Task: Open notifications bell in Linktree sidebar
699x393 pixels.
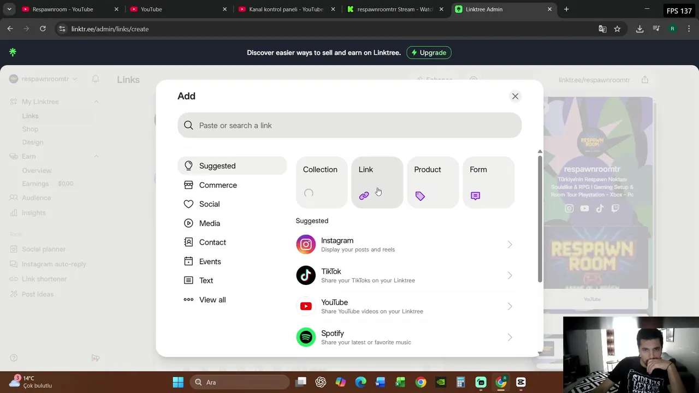Action: point(96,79)
